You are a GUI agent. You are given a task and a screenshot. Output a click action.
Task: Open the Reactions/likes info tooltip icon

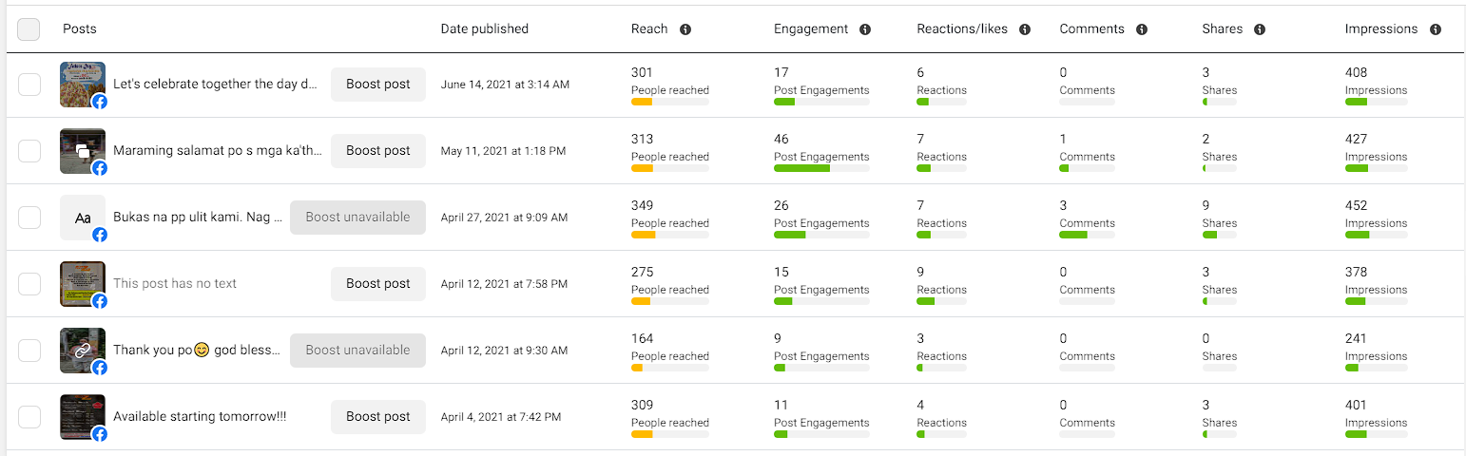coord(1025,29)
